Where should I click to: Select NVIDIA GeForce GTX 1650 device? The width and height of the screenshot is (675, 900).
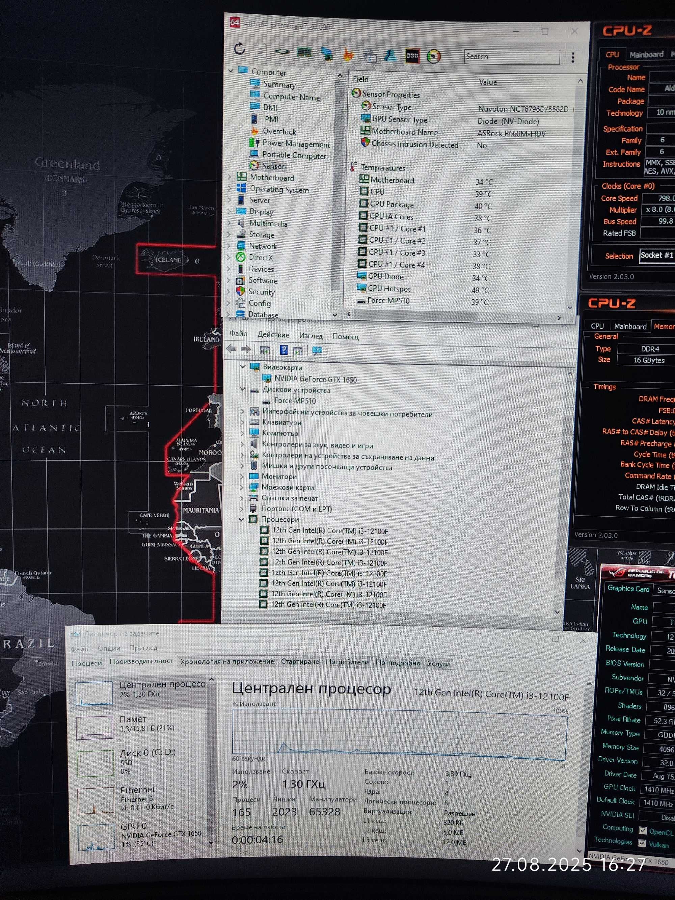[315, 379]
